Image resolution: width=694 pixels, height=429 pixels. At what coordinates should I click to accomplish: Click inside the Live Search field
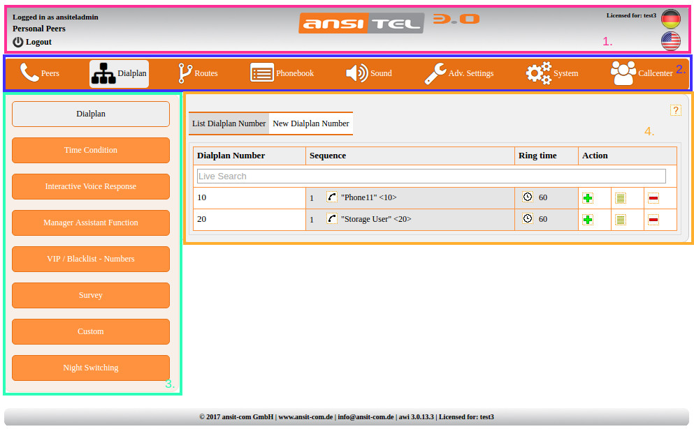click(x=431, y=176)
